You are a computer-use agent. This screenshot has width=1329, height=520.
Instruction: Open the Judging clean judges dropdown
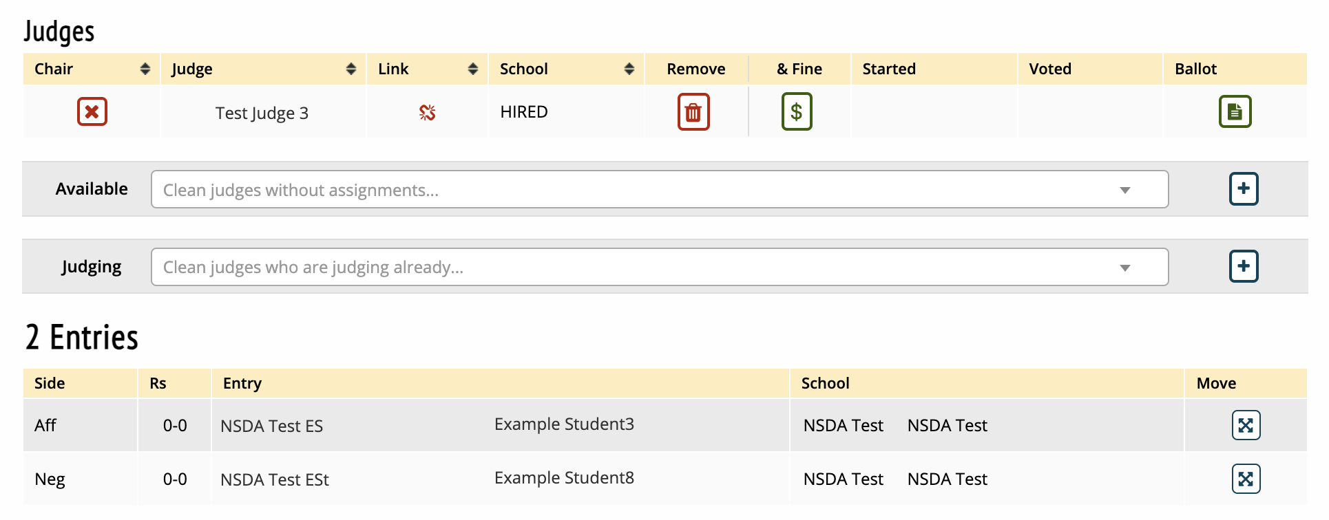click(x=659, y=268)
